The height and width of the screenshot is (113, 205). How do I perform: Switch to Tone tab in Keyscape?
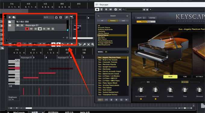point(185,77)
